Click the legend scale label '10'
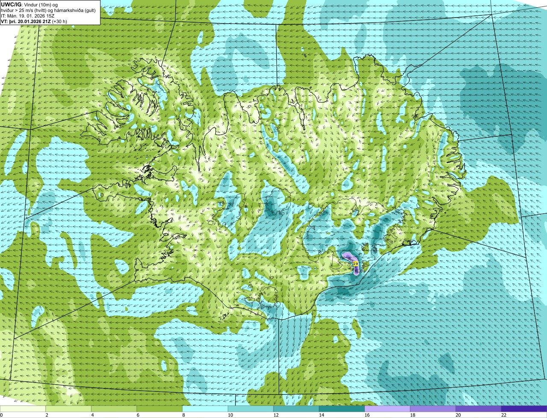 tap(230, 415)
